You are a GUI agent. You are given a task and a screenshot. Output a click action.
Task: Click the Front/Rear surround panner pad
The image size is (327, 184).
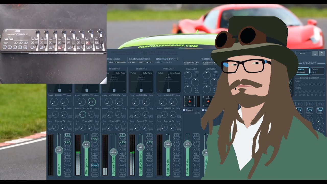(189, 101)
